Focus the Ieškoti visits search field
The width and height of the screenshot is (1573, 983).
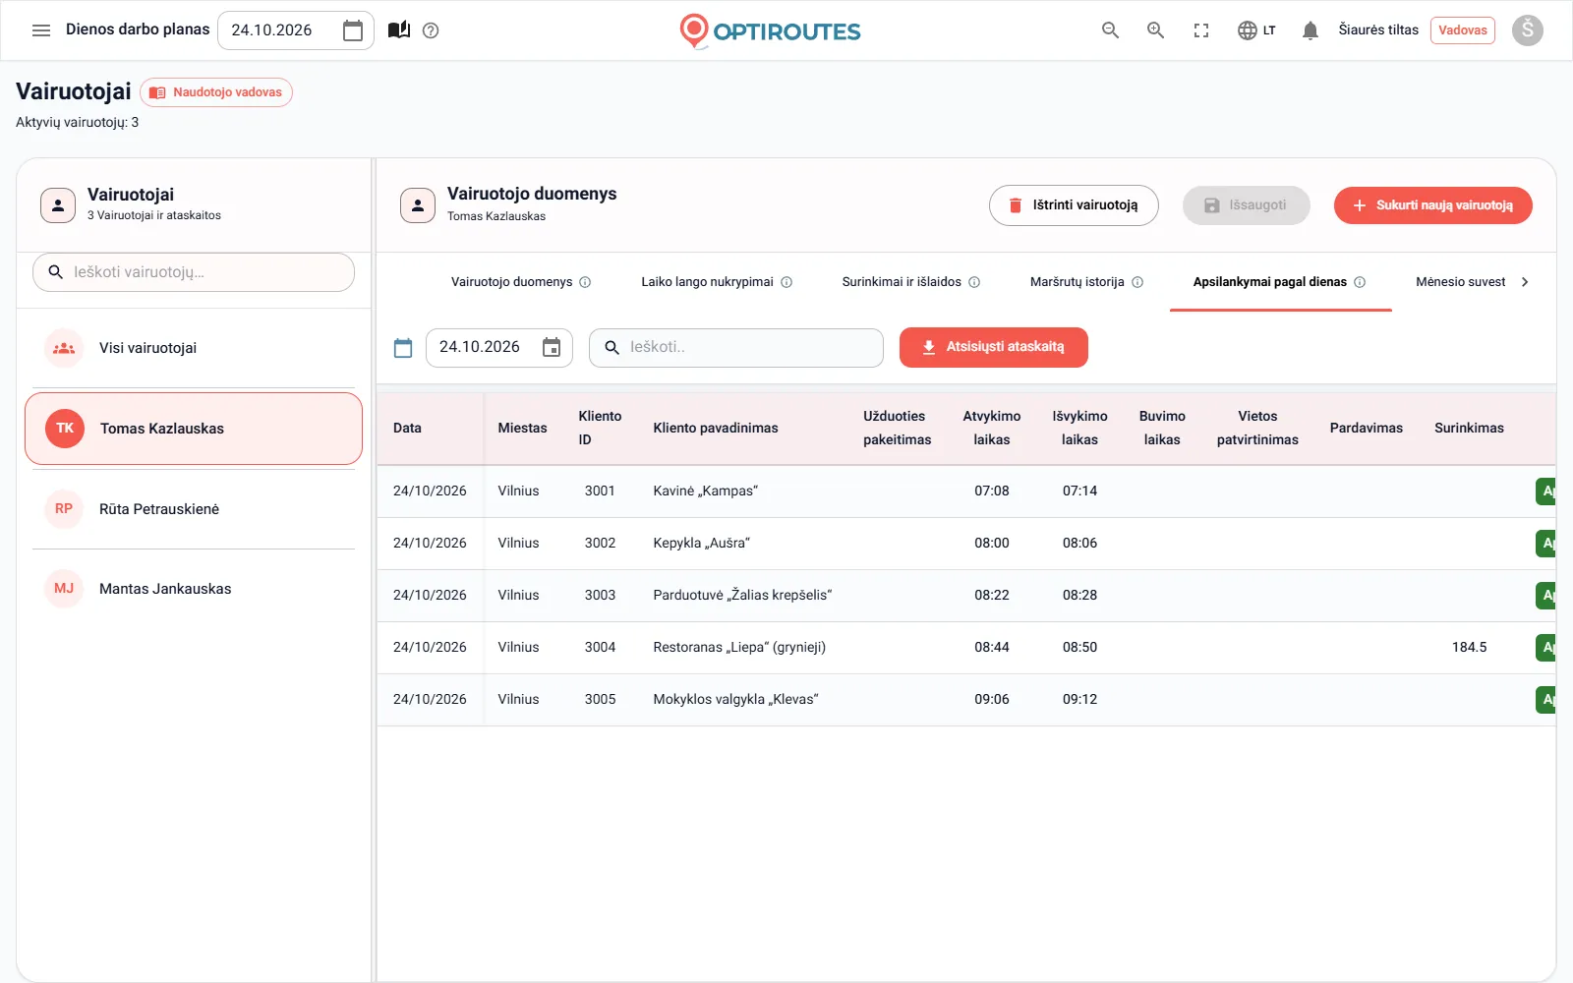735,347
